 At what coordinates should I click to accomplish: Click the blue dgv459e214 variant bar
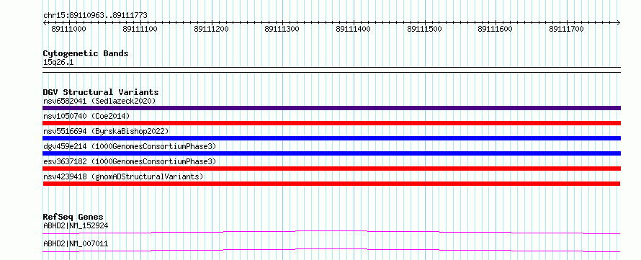tap(331, 153)
